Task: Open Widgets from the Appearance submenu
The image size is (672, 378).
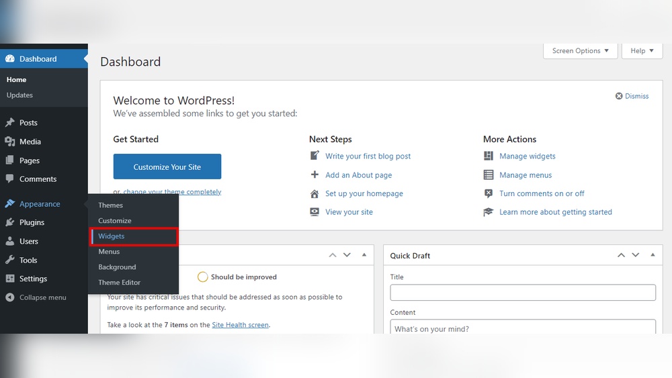Action: [x=112, y=236]
